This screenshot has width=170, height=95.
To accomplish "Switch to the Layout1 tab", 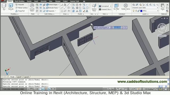I will pos(19,77).
